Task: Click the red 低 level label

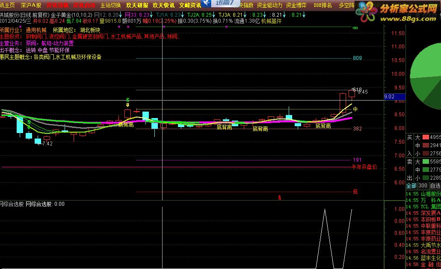Action: [355, 192]
